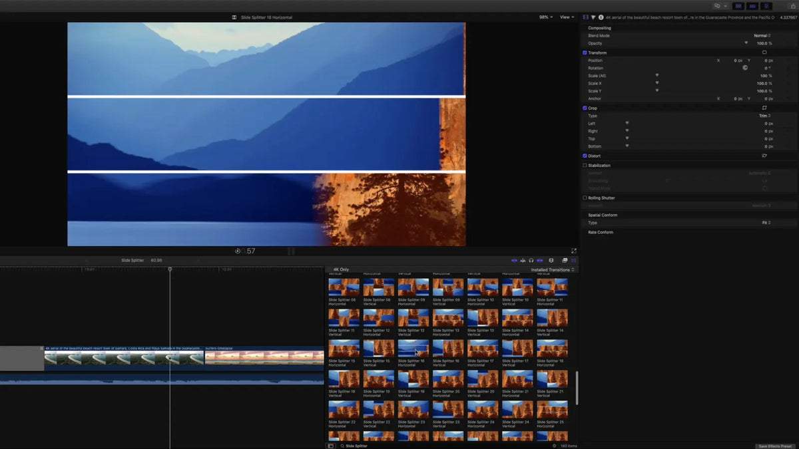Click Save Effects Preset button
799x449 pixels.
click(x=776, y=446)
